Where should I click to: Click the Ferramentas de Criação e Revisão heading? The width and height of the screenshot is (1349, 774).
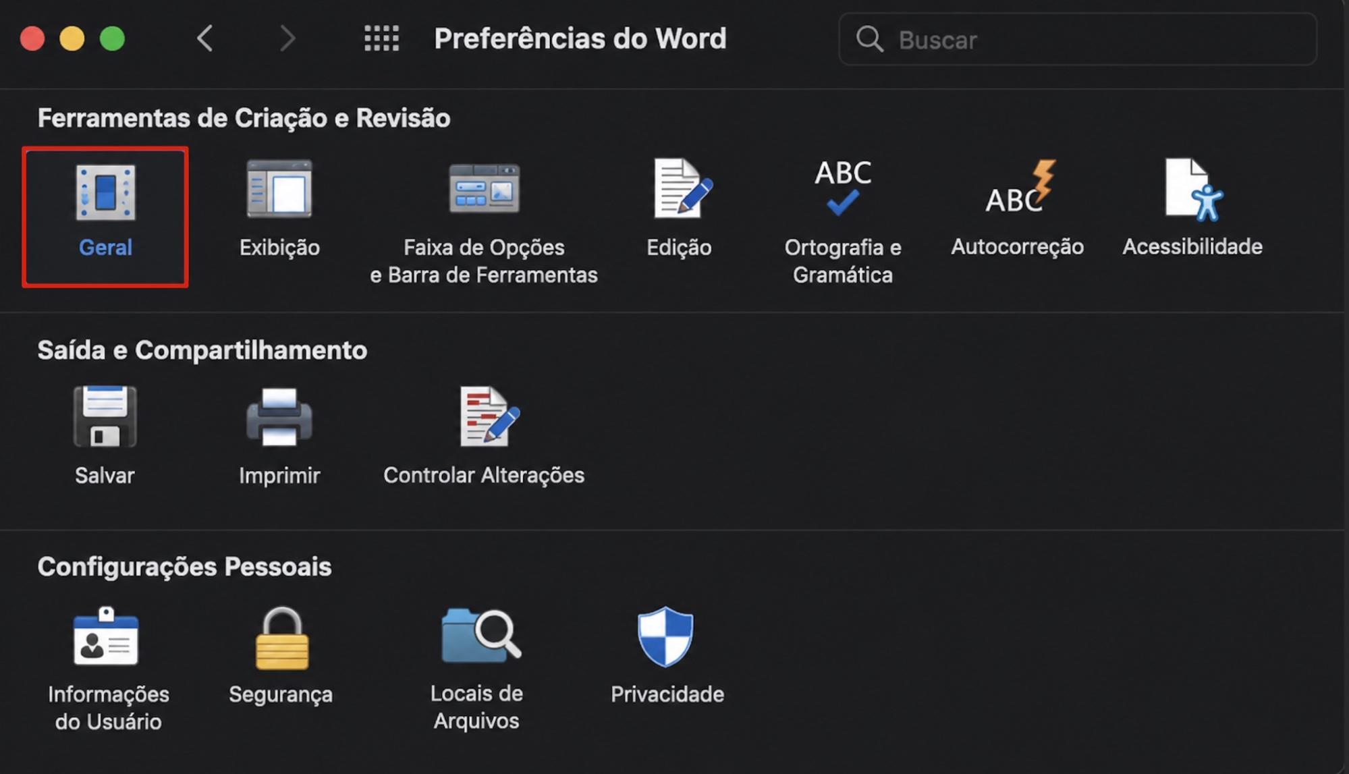click(244, 118)
